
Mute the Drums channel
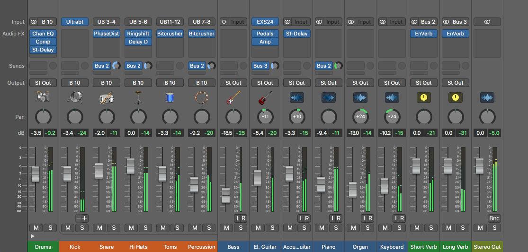pos(36,228)
